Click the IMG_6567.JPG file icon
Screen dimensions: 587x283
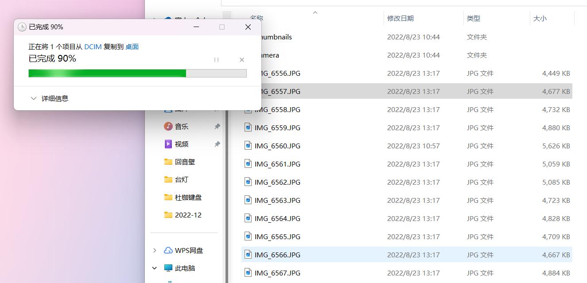coord(248,273)
